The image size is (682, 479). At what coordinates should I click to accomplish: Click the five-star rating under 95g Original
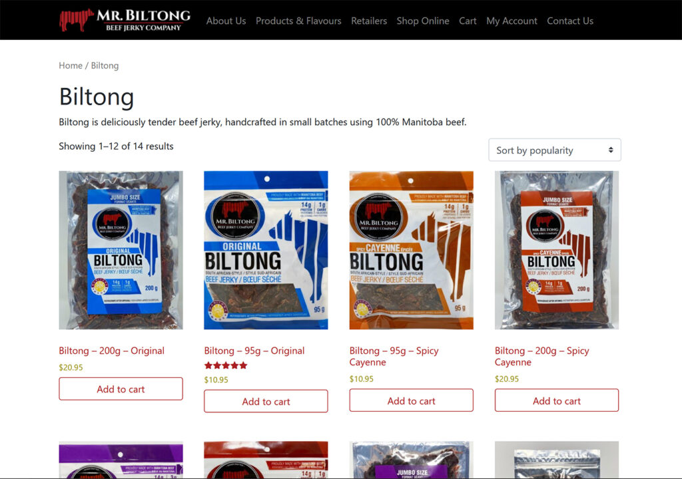pyautogui.click(x=226, y=365)
